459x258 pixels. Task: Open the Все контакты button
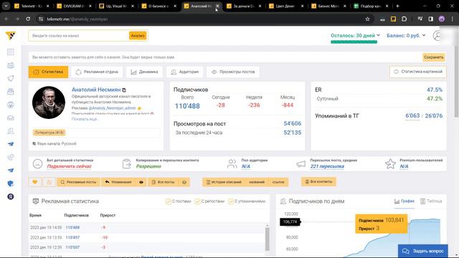(x=318, y=181)
